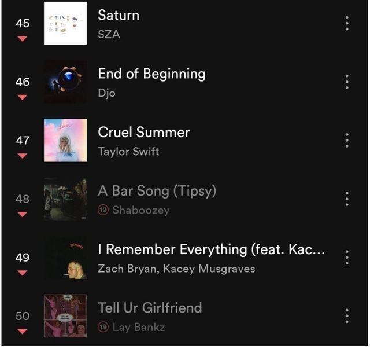
Task: Play Cruel Summer track title
Action: tap(144, 132)
